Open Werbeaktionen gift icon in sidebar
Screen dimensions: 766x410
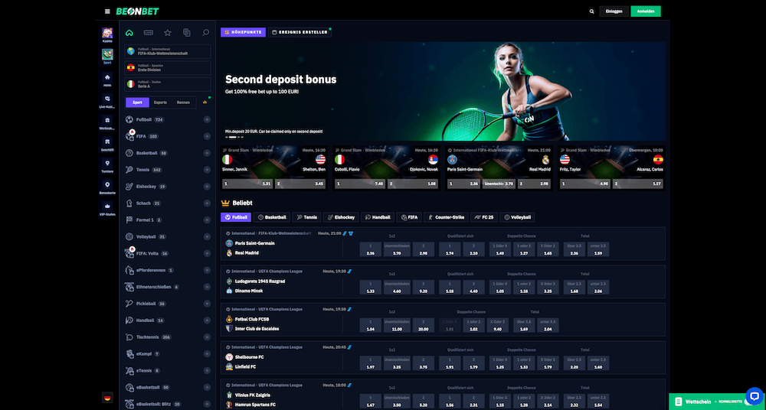(107, 120)
